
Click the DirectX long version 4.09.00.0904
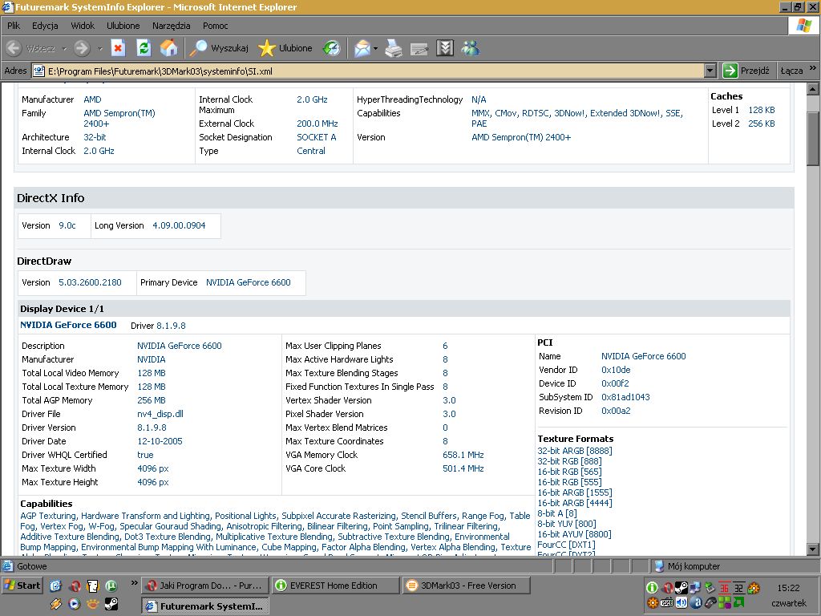click(x=179, y=225)
